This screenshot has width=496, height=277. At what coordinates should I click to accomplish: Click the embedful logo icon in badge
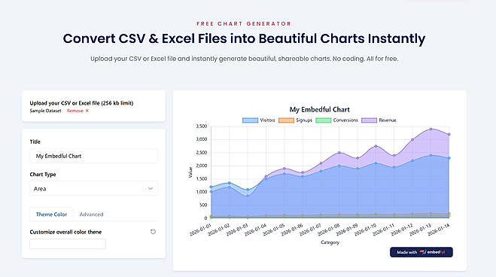(x=423, y=252)
